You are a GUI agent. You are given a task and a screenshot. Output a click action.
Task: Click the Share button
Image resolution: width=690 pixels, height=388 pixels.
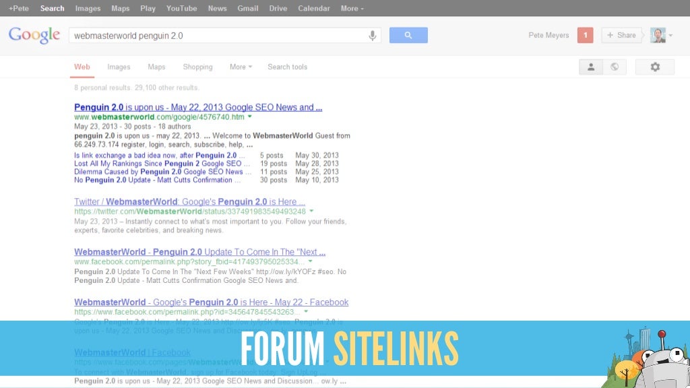coord(621,35)
